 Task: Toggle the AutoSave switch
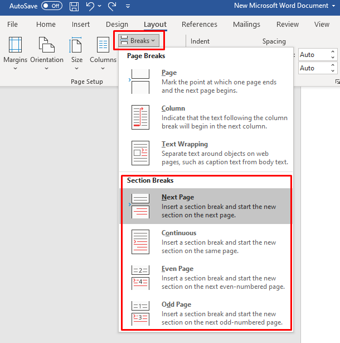point(51,6)
